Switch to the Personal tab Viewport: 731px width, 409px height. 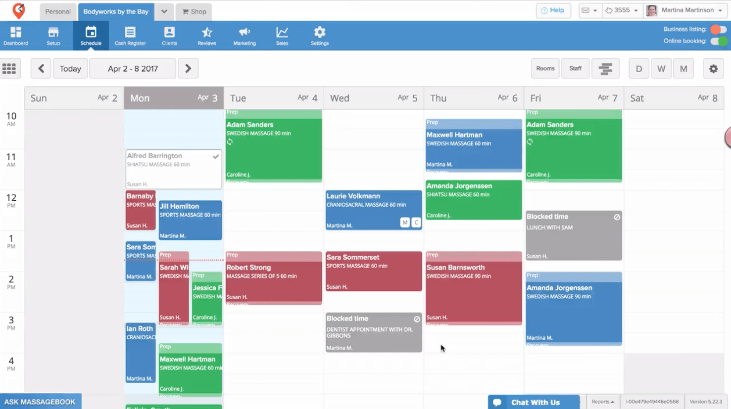click(58, 11)
